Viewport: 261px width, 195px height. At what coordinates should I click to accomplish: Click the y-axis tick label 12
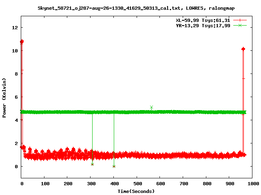point(15,28)
